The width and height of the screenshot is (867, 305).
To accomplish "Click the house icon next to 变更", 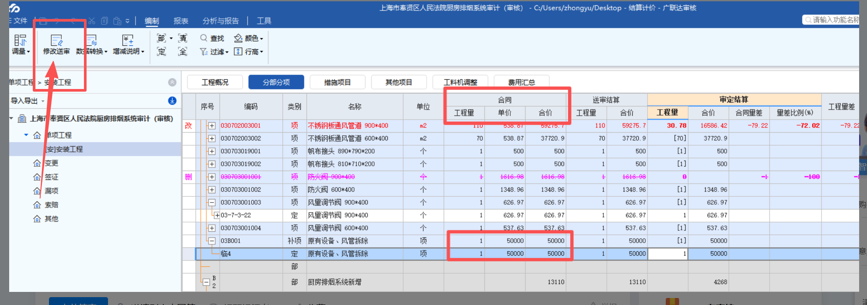I will point(37,163).
